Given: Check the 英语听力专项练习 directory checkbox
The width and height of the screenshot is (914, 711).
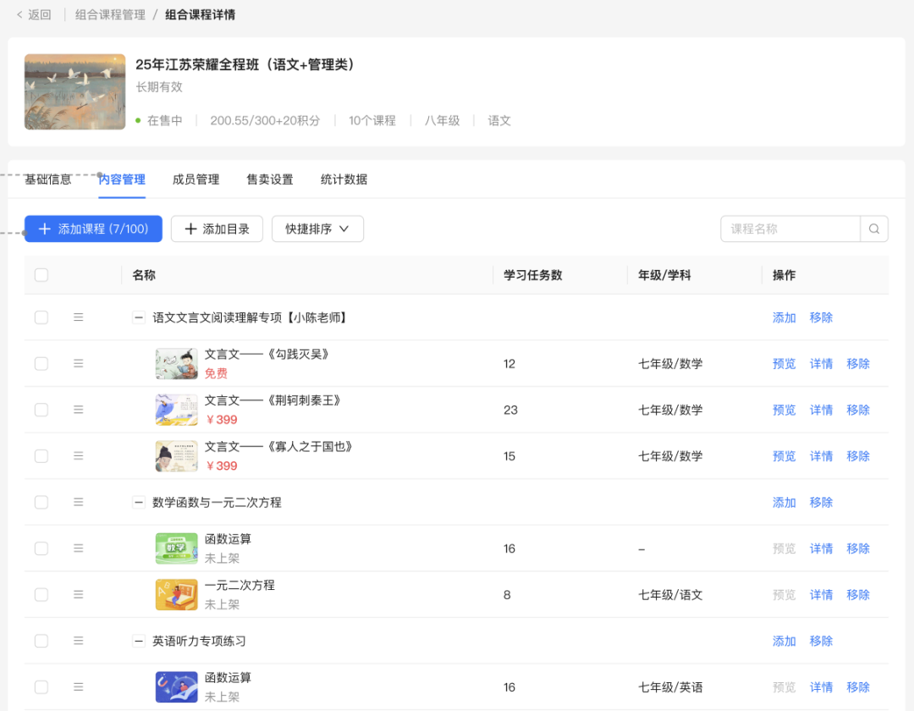Looking at the screenshot, I should click(41, 641).
